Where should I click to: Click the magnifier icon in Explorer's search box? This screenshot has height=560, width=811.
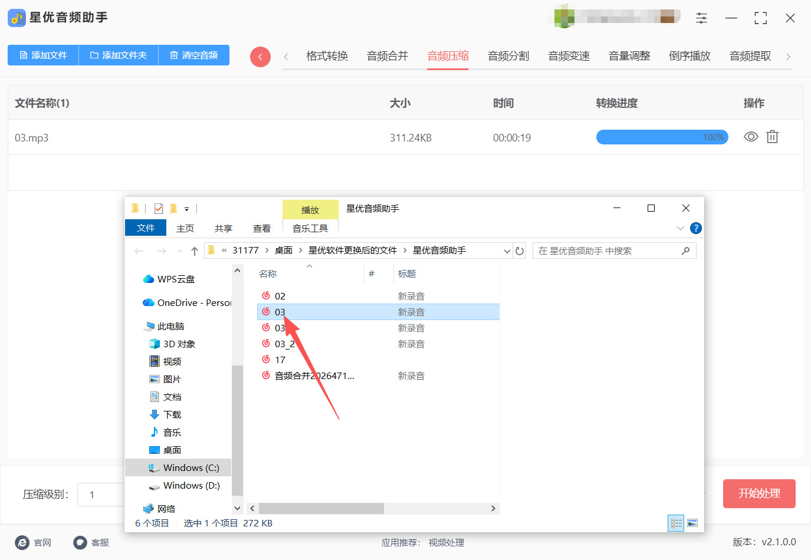[x=685, y=251]
